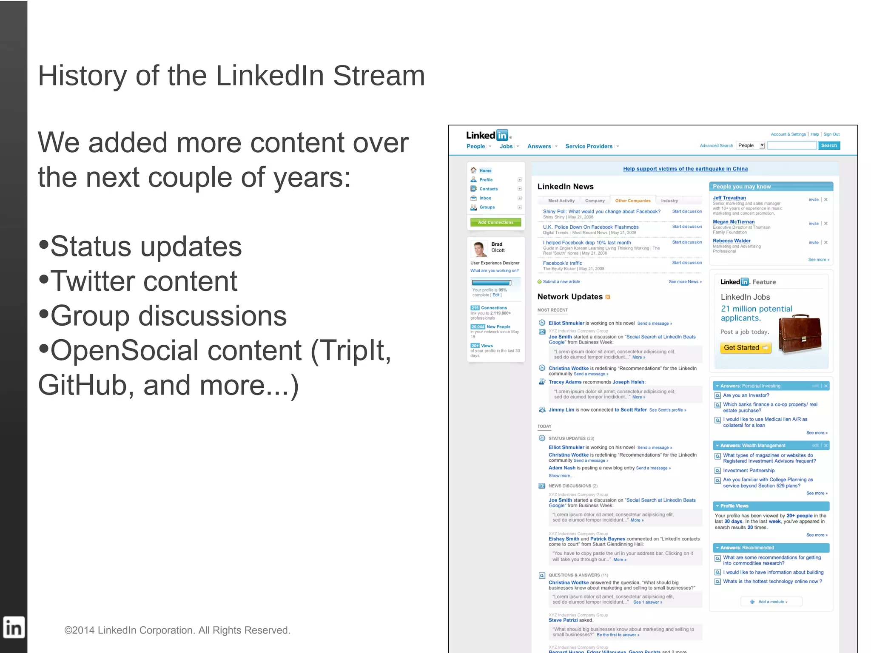871x653 pixels.
Task: Click the Get Started button in Jobs ad
Action: point(746,348)
